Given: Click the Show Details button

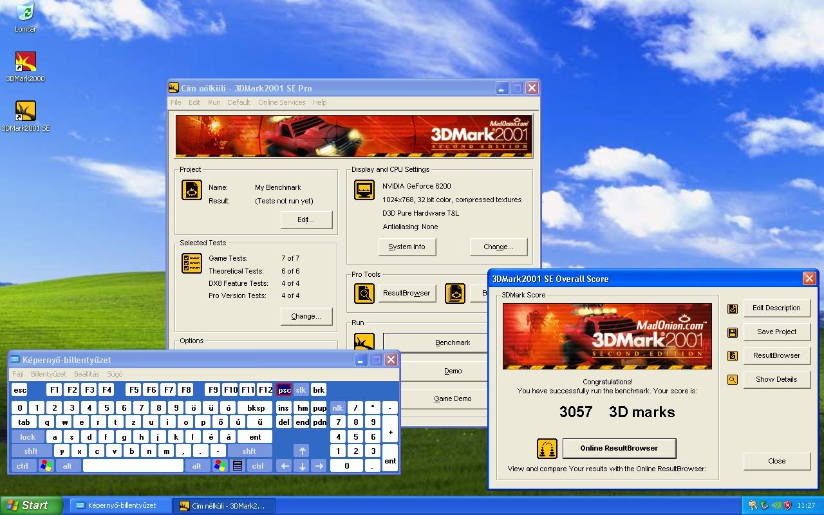Looking at the screenshot, I should (x=777, y=379).
